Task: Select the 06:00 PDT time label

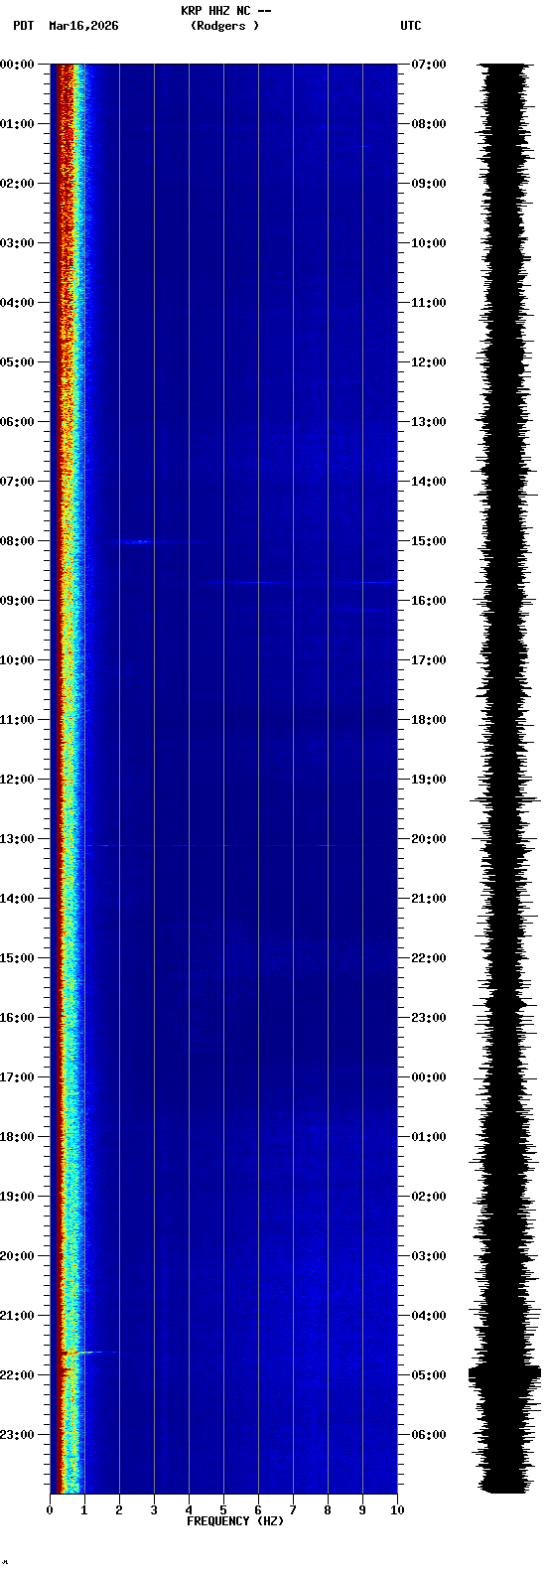Action: click(x=17, y=422)
